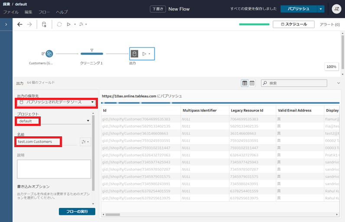Image resolution: width=345 pixels, height=222 pixels.
Task: Click the 検索 search field
Action: (x=297, y=83)
